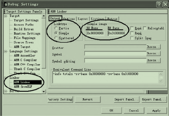
Task: Select ARM Target in the tree
Action: click(22, 47)
